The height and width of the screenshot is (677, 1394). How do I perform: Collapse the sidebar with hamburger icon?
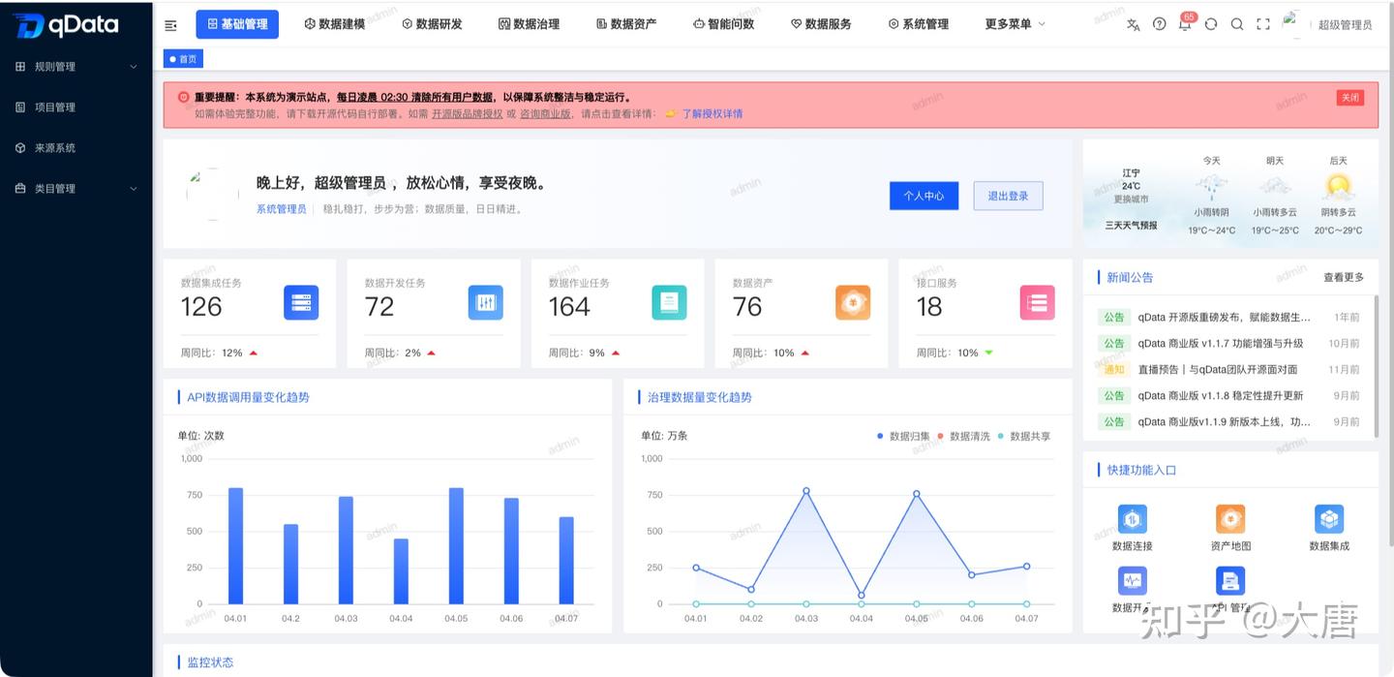(171, 25)
